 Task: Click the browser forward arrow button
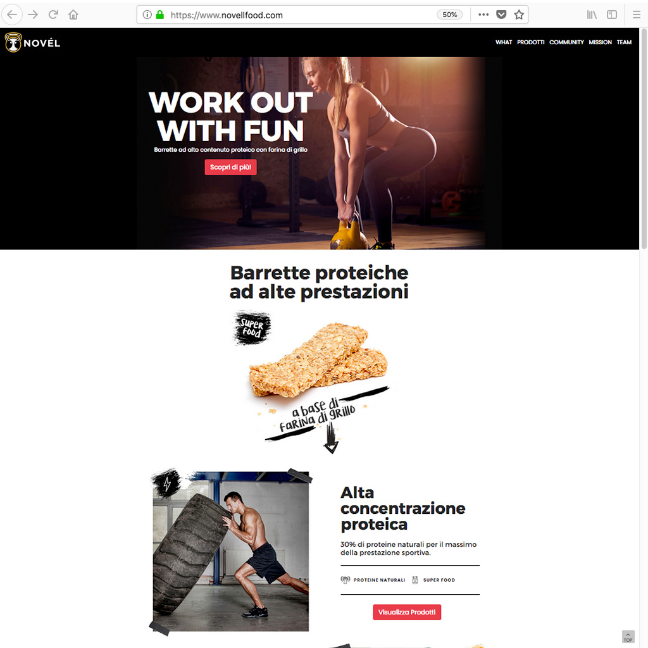33,15
